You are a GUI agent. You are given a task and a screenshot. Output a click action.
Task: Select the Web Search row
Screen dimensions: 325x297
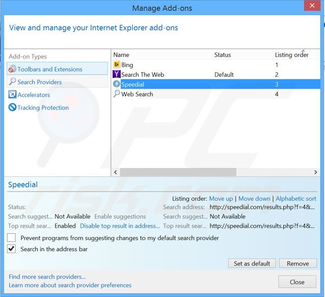tap(216, 94)
